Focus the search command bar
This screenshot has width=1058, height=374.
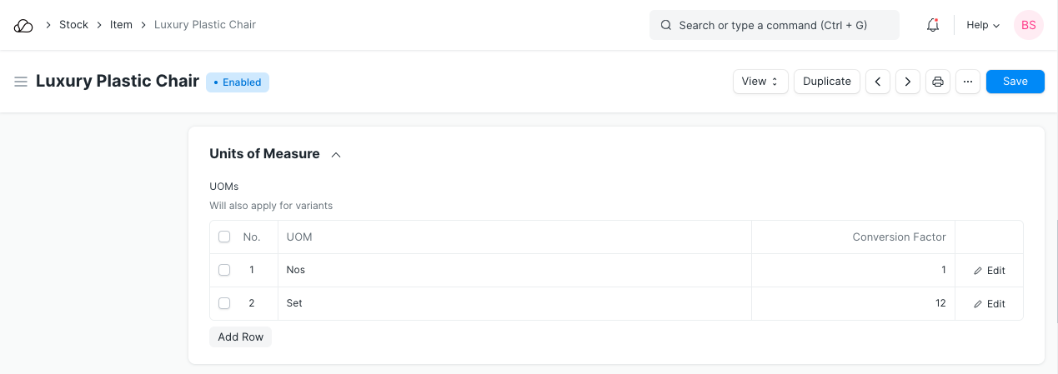(774, 25)
